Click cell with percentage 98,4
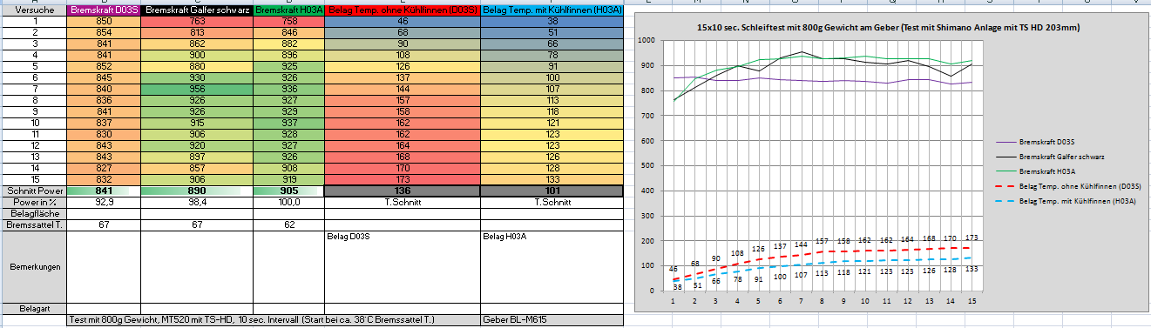Image resolution: width=1151 pixels, height=328 pixels. [x=196, y=202]
